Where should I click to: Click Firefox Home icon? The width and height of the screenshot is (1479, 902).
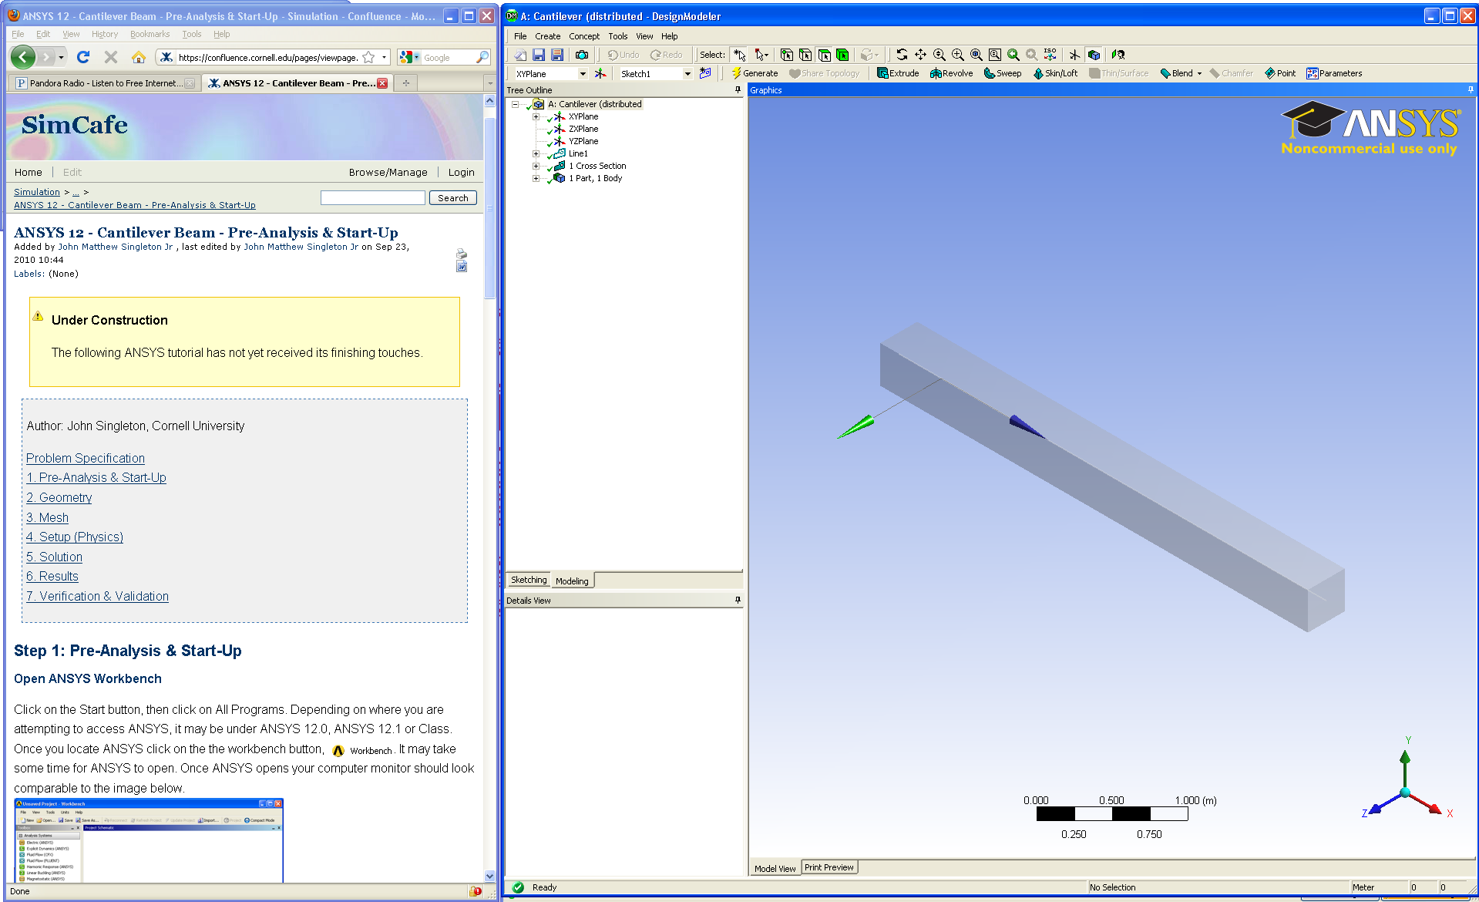pyautogui.click(x=139, y=57)
